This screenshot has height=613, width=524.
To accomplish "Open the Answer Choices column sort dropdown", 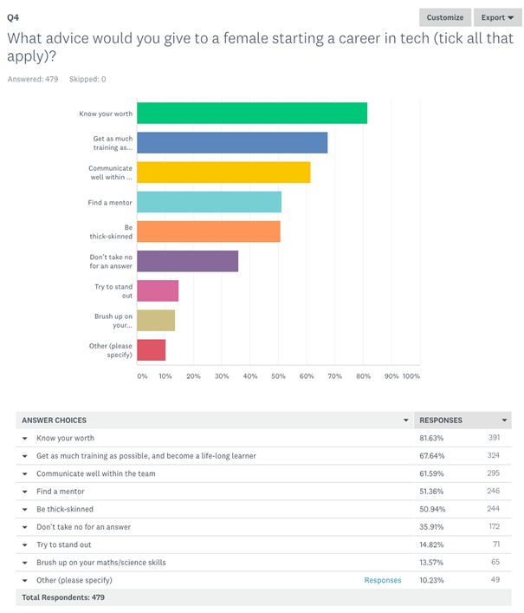I will click(x=406, y=421).
